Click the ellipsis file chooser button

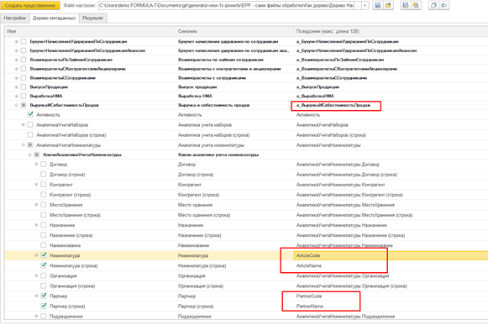pos(358,5)
